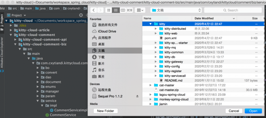Expand the cat-master folder
The image size is (266, 118).
click(150, 85)
